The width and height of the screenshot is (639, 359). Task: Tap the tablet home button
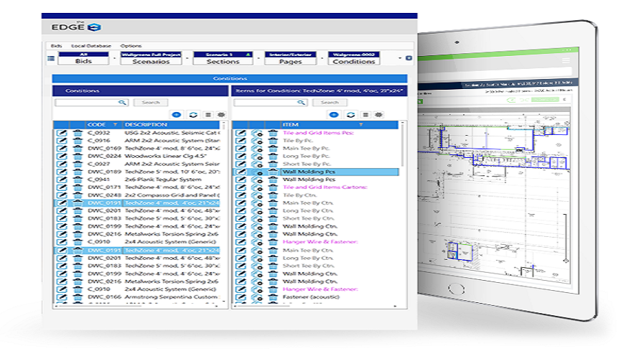coord(456,289)
